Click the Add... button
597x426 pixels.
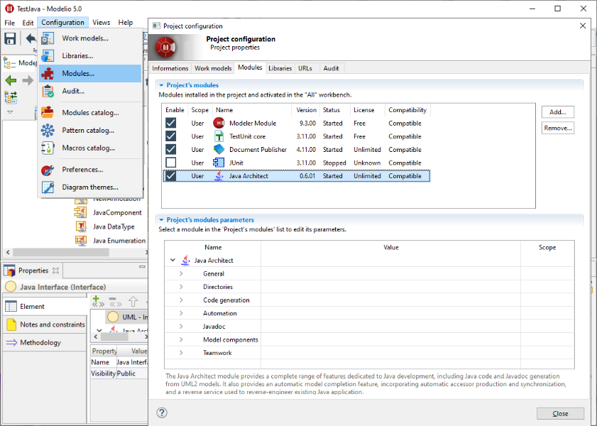pos(557,112)
